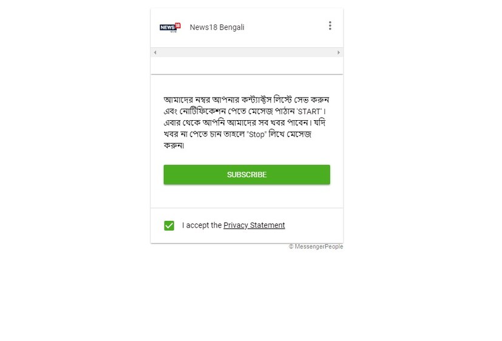The height and width of the screenshot is (341, 502).
Task: Click the copyright symbol before MessengerPeople
Action: 291,247
